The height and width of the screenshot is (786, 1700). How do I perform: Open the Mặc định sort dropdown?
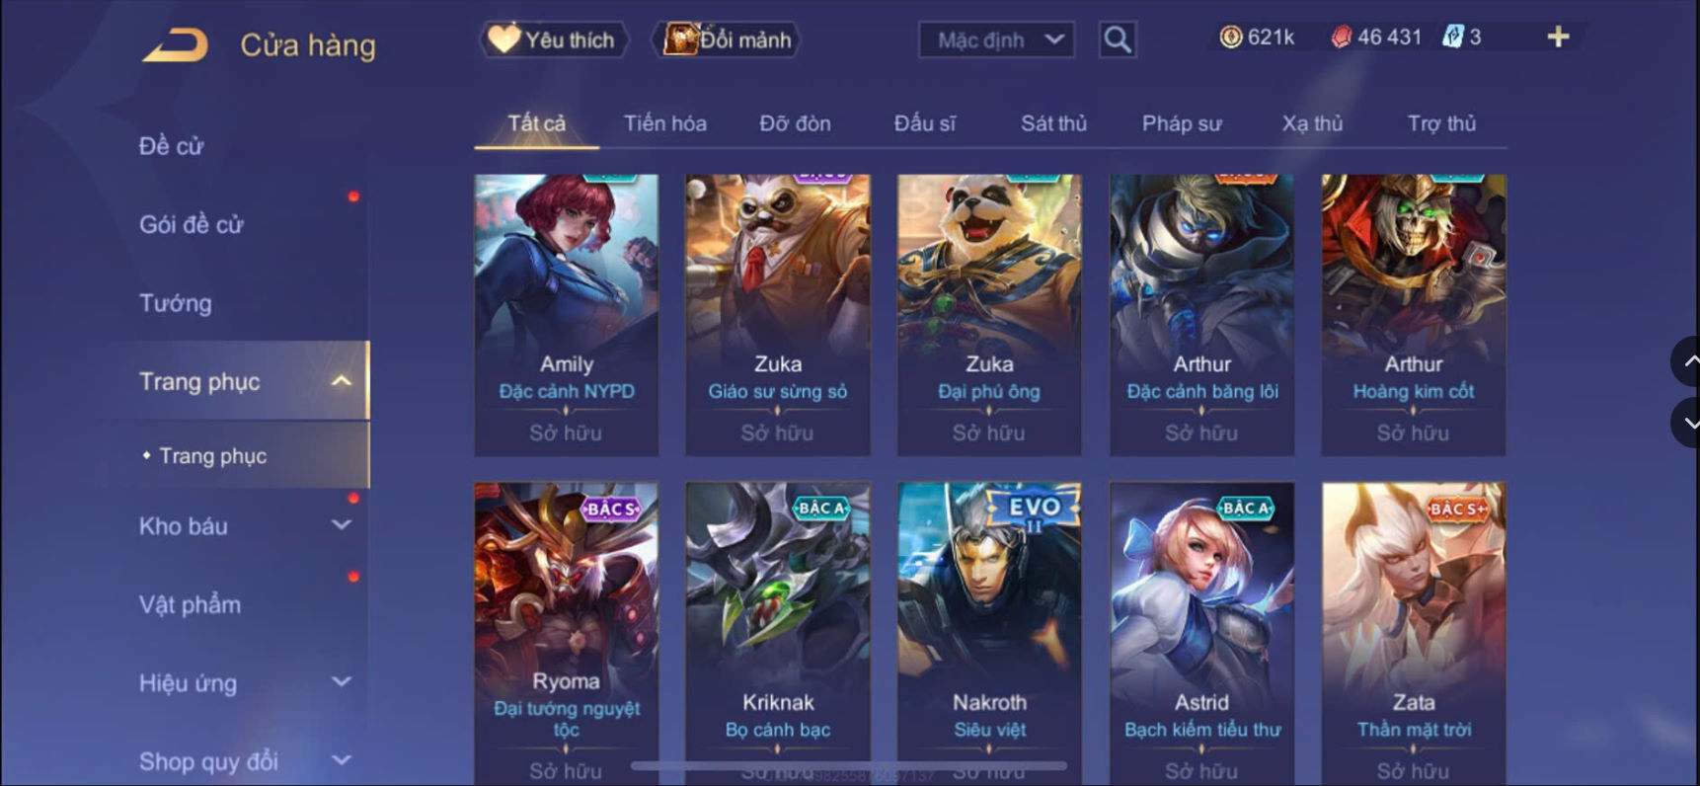pyautogui.click(x=996, y=40)
